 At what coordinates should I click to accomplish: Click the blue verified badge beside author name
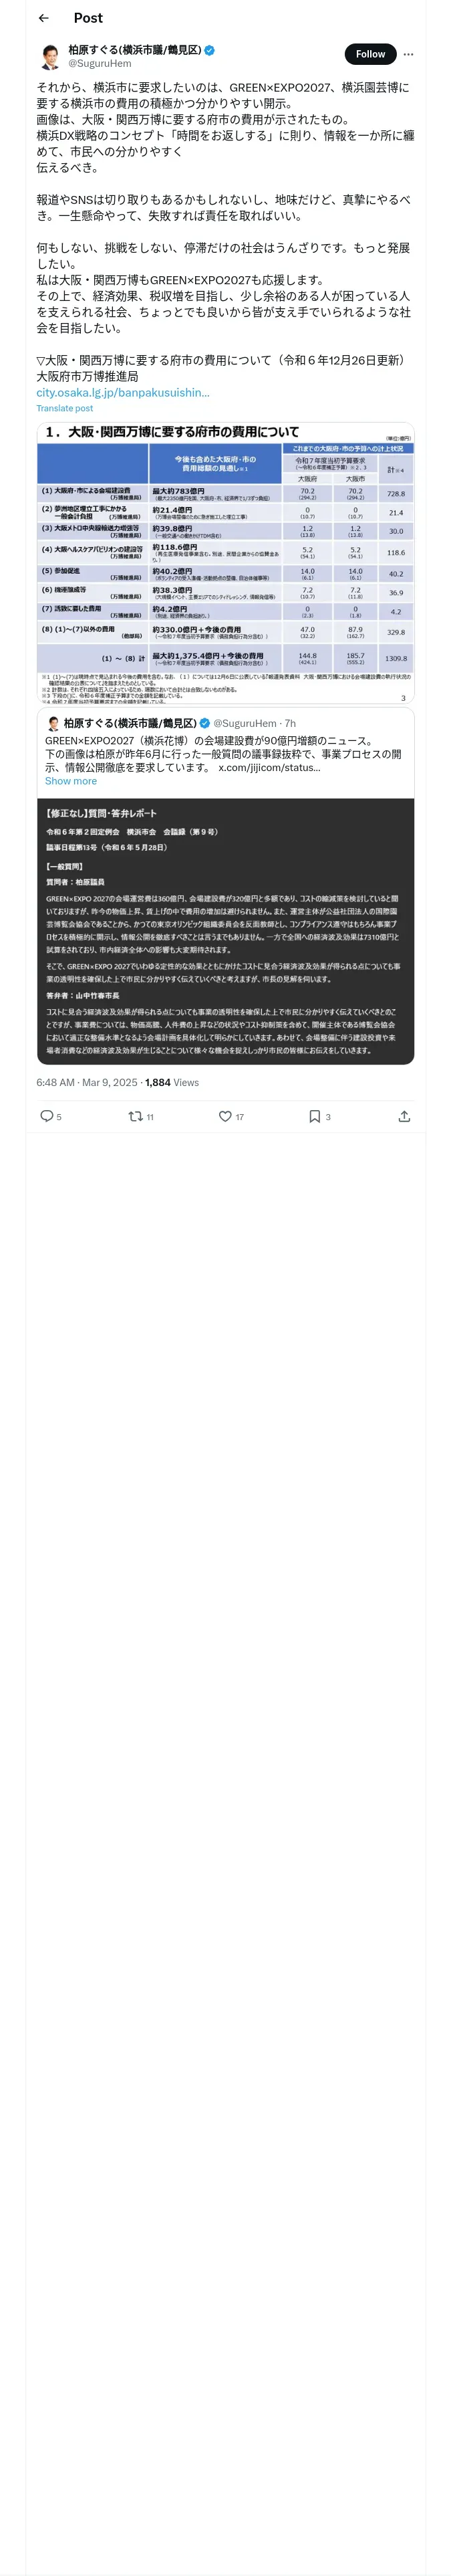tap(210, 49)
